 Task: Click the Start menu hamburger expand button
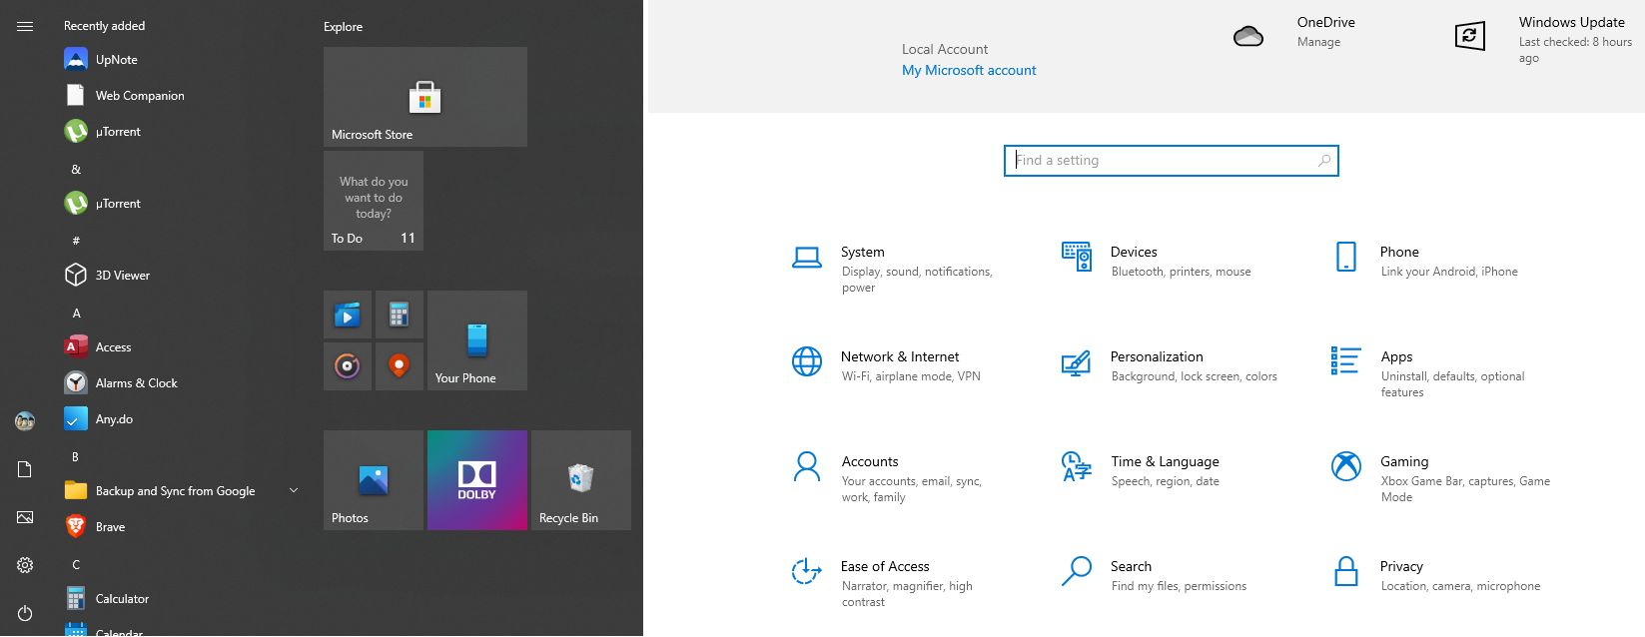25,26
